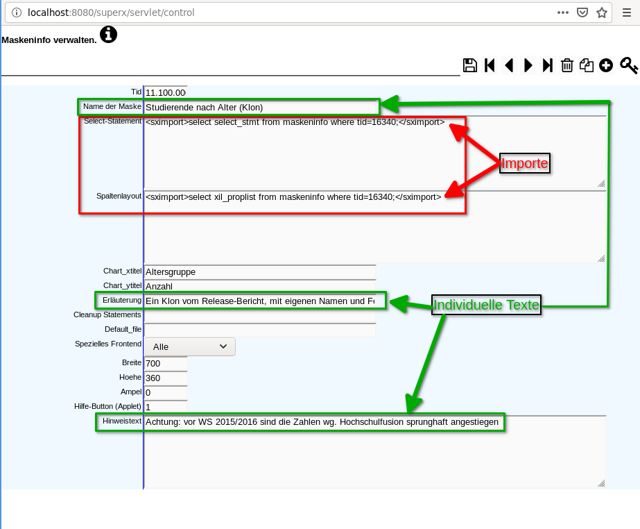Image resolution: width=640 pixels, height=529 pixels.
Task: Click inside the Select-Statement textarea
Action: [375, 152]
